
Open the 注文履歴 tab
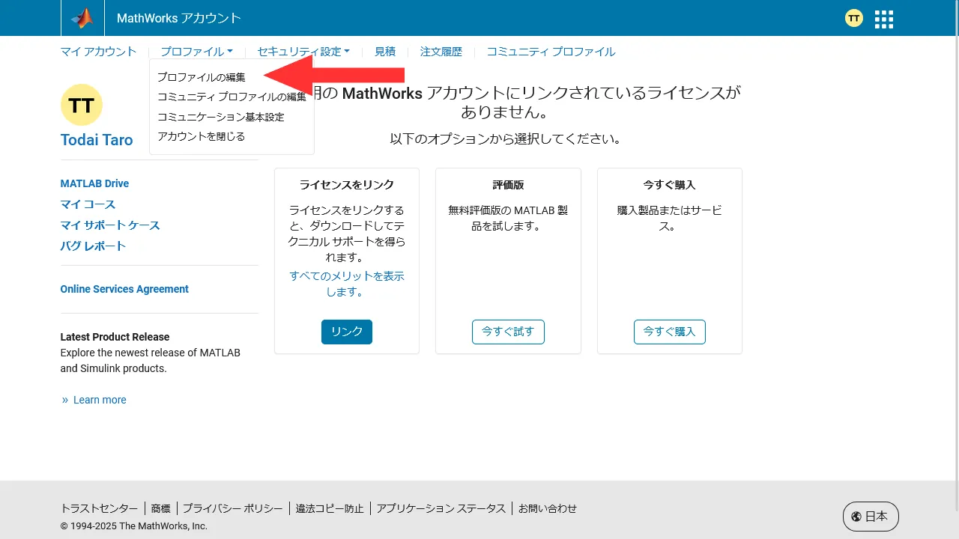click(441, 52)
